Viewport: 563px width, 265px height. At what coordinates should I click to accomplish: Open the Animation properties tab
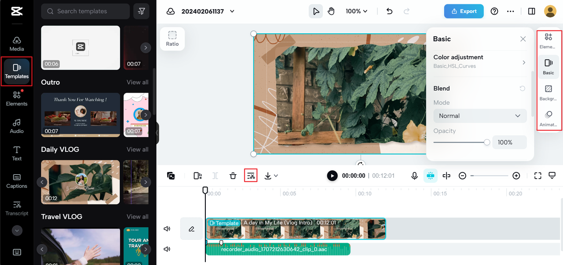(548, 119)
